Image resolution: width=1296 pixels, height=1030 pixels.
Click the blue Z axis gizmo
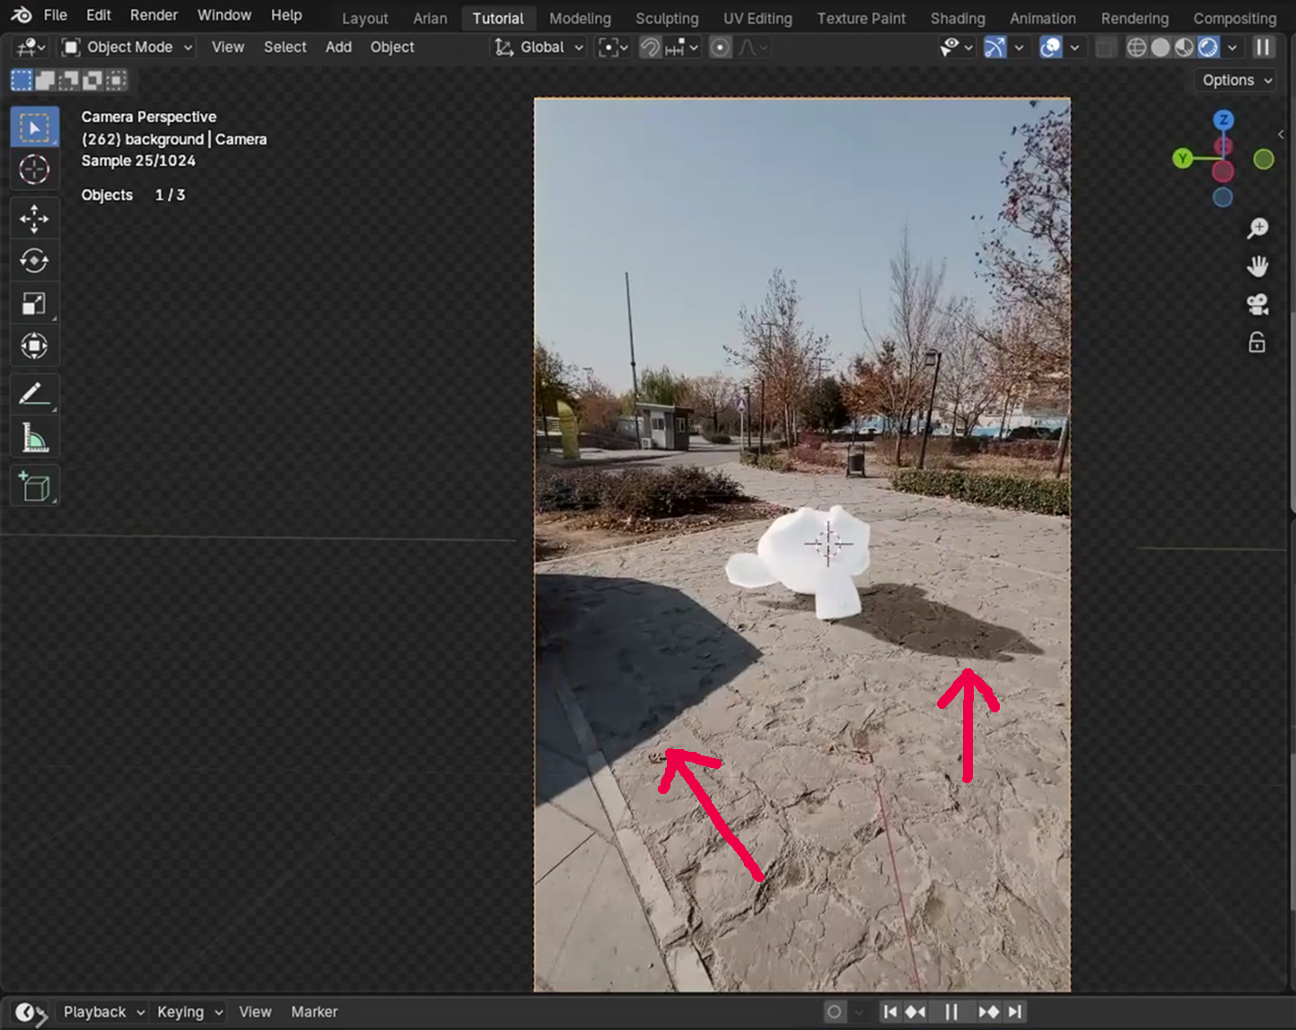pos(1223,119)
